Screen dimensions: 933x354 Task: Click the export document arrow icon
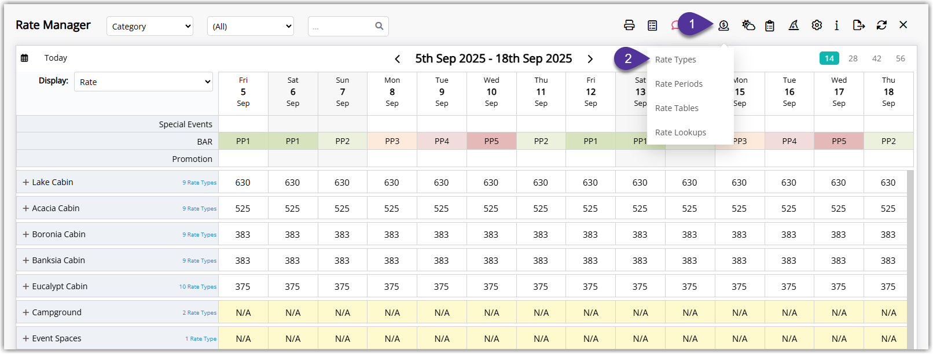point(859,25)
